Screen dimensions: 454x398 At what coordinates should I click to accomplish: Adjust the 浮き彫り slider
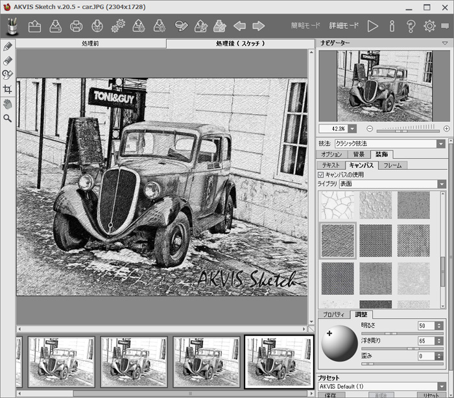[x=402, y=349]
